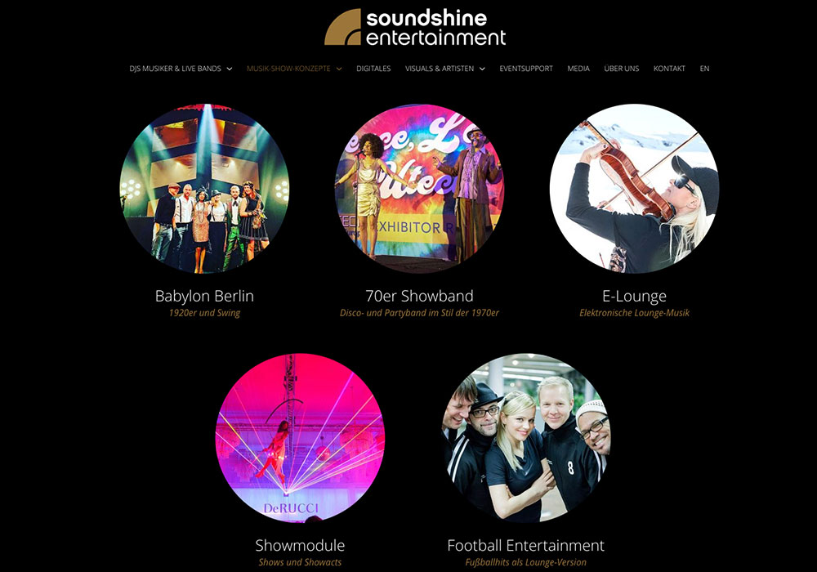Open the Babylon Berlin band photo
817x572 pixels.
(x=204, y=189)
